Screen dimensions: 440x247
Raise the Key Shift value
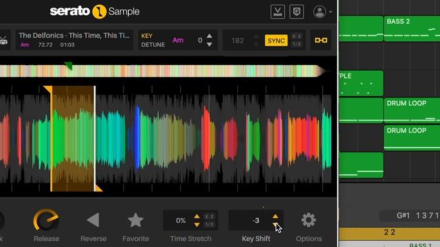275,216
